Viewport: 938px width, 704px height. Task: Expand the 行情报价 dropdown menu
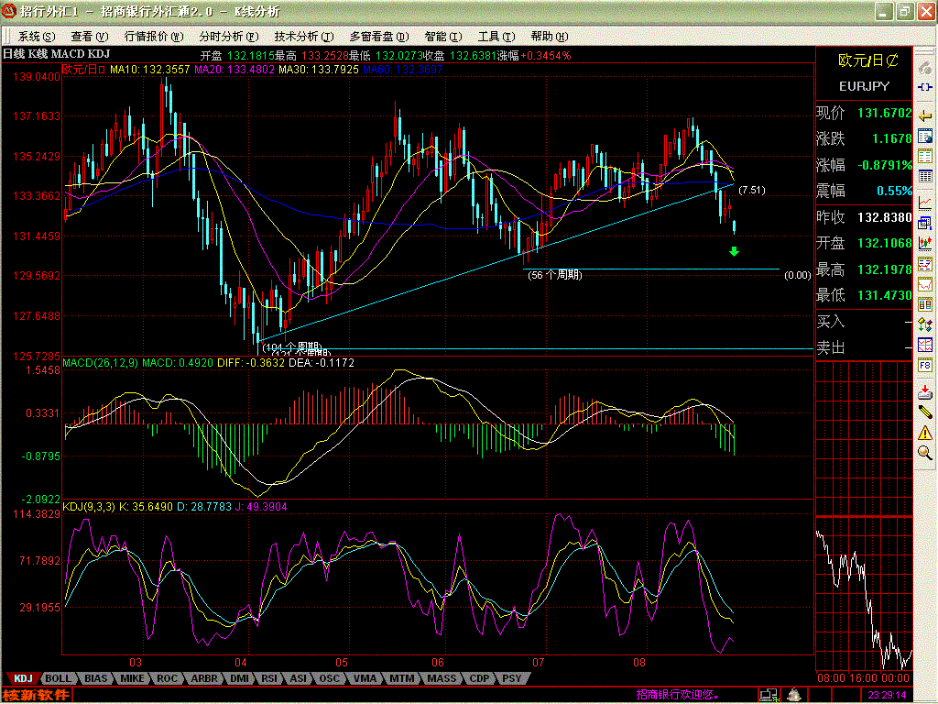[147, 37]
